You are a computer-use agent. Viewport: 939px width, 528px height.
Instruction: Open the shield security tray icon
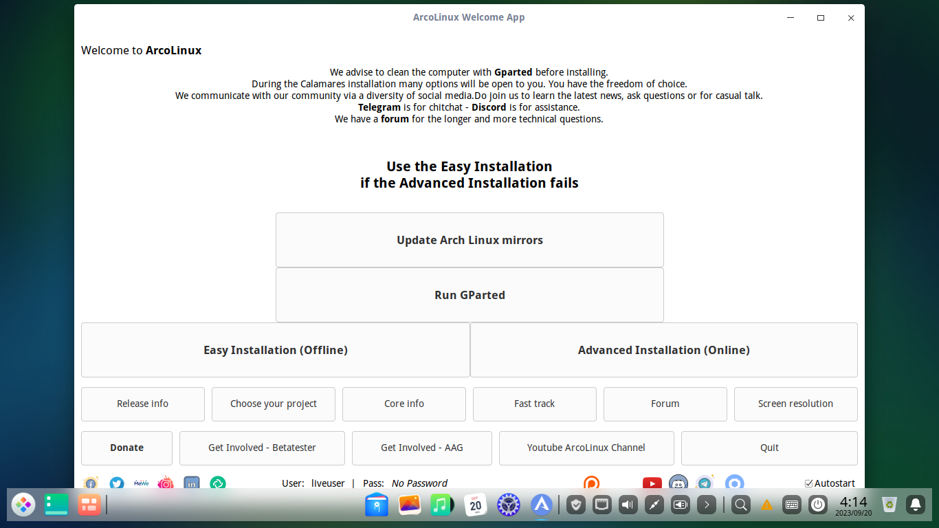(x=577, y=505)
